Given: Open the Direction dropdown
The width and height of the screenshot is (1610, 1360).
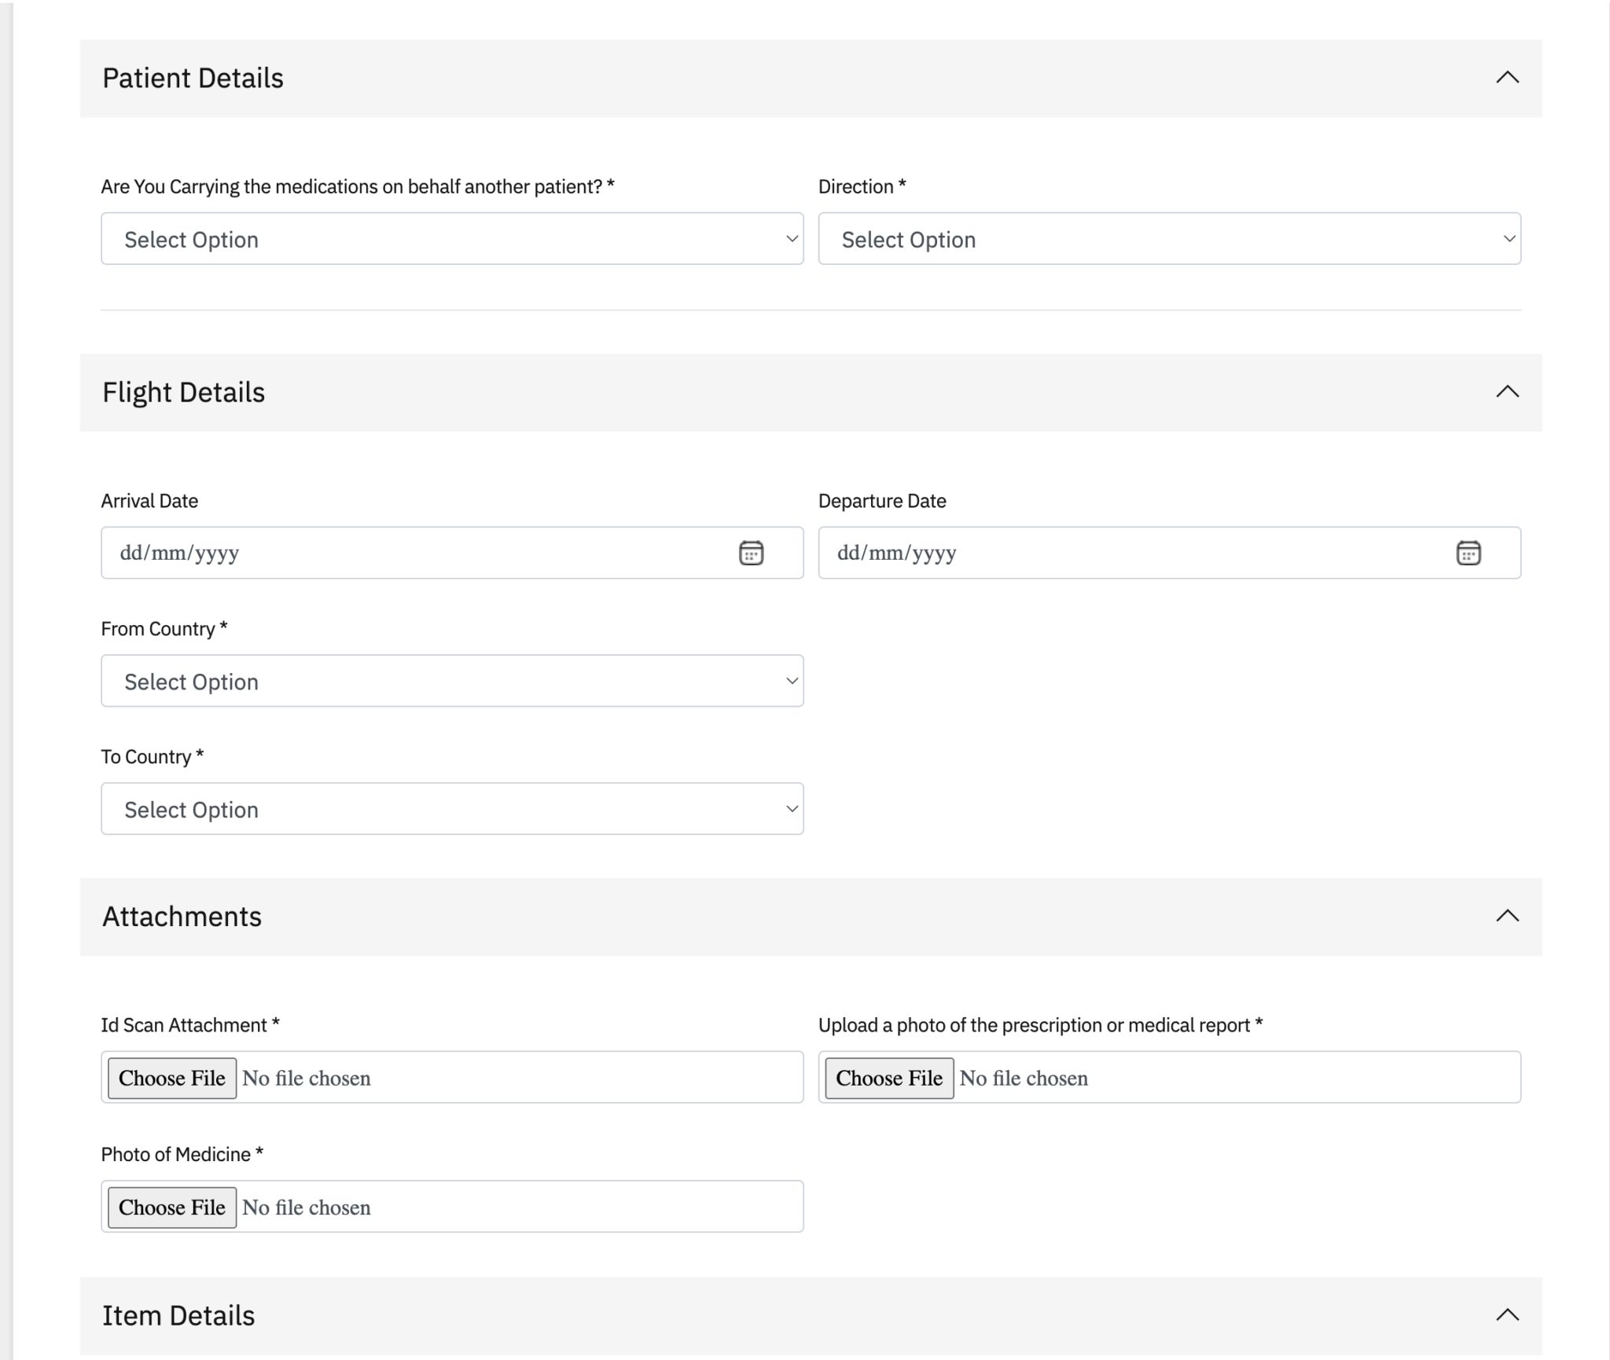Looking at the screenshot, I should (1169, 239).
